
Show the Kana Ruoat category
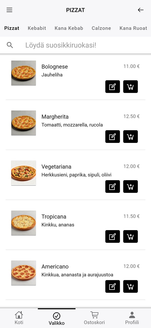coord(133,28)
